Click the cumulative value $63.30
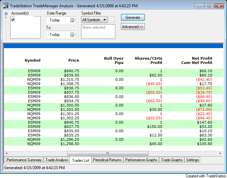This screenshot has height=178, width=227. [206, 135]
